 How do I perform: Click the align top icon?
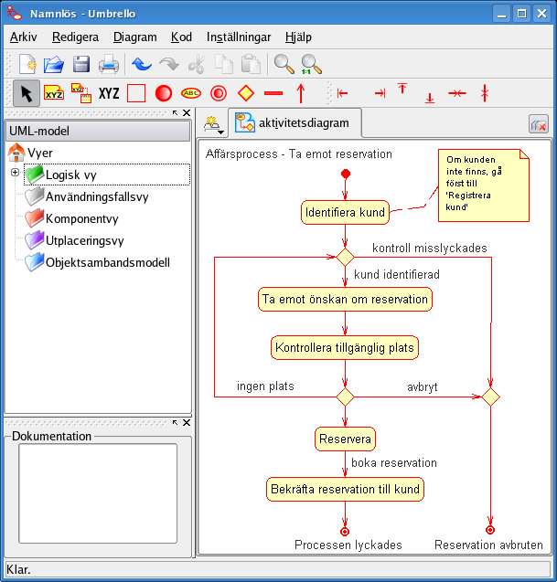point(402,90)
